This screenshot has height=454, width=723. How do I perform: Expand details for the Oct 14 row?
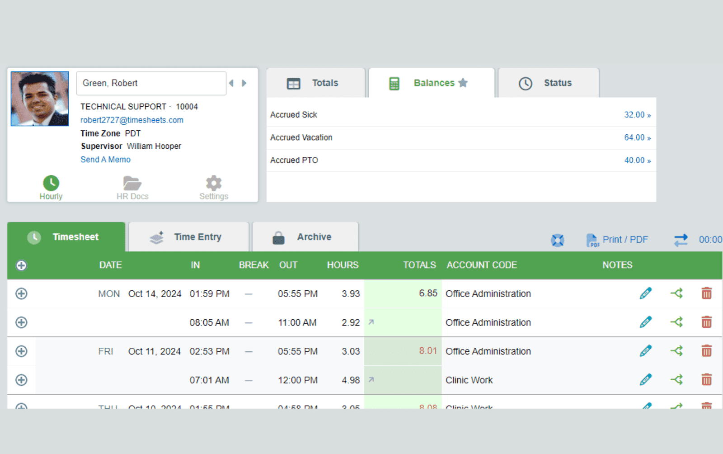21,293
